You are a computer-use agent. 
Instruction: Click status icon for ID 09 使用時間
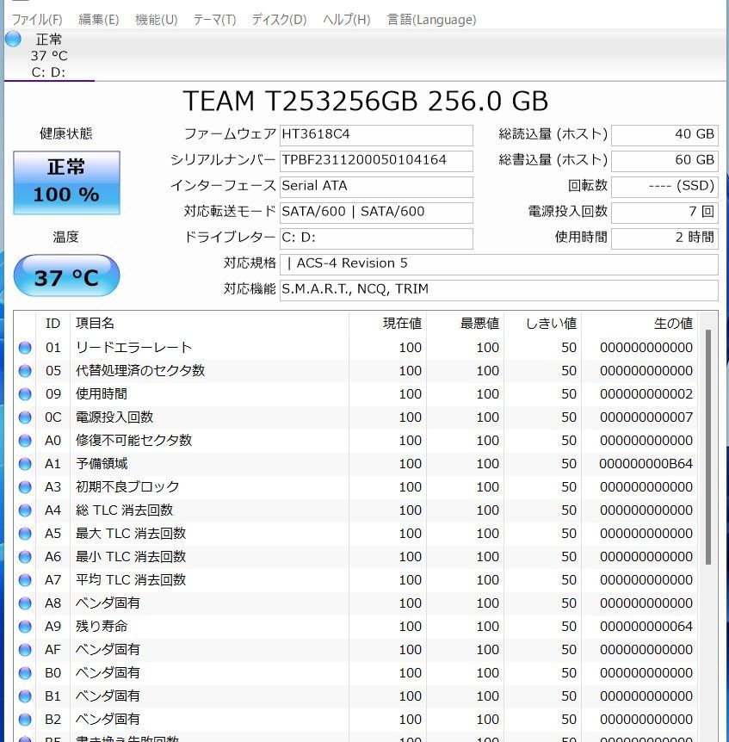pyautogui.click(x=25, y=394)
